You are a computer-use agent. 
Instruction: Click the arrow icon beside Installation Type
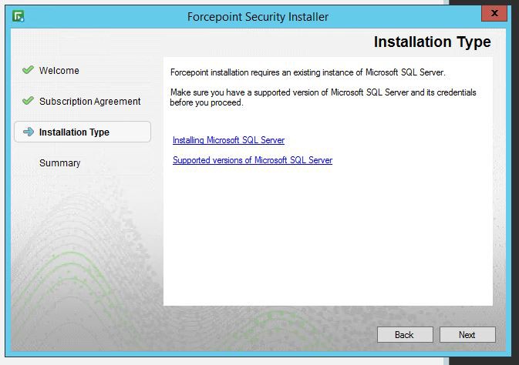pos(28,132)
